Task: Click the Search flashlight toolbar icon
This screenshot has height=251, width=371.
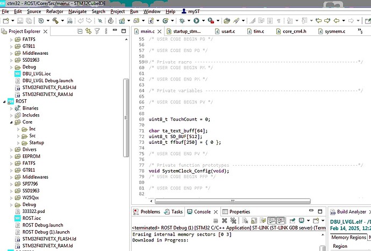Action: pyautogui.click(x=236, y=21)
